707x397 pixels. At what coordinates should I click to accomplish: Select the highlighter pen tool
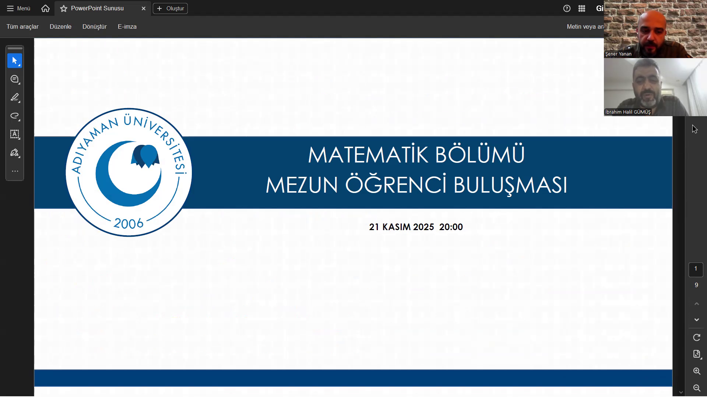[15, 97]
